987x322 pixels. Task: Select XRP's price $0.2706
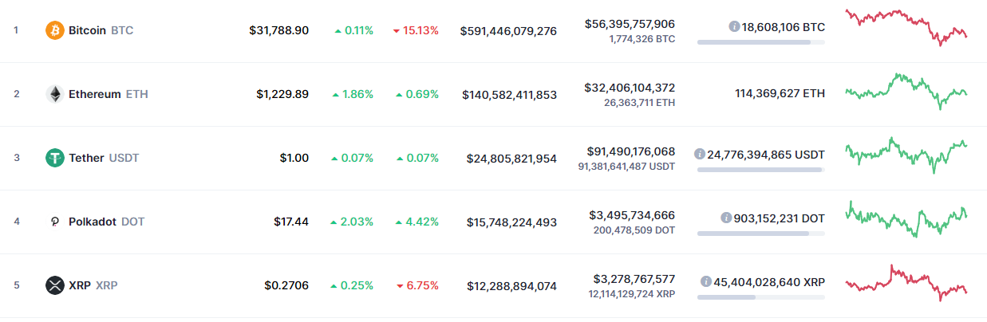click(x=286, y=285)
